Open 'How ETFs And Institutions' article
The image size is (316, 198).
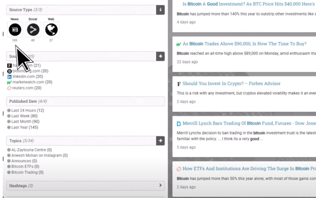point(249,168)
